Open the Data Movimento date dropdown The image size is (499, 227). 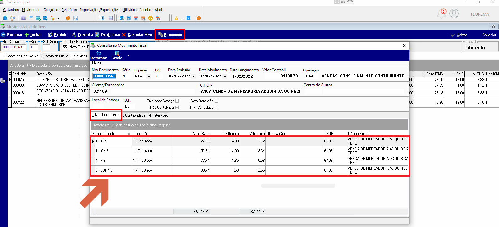pos(225,77)
